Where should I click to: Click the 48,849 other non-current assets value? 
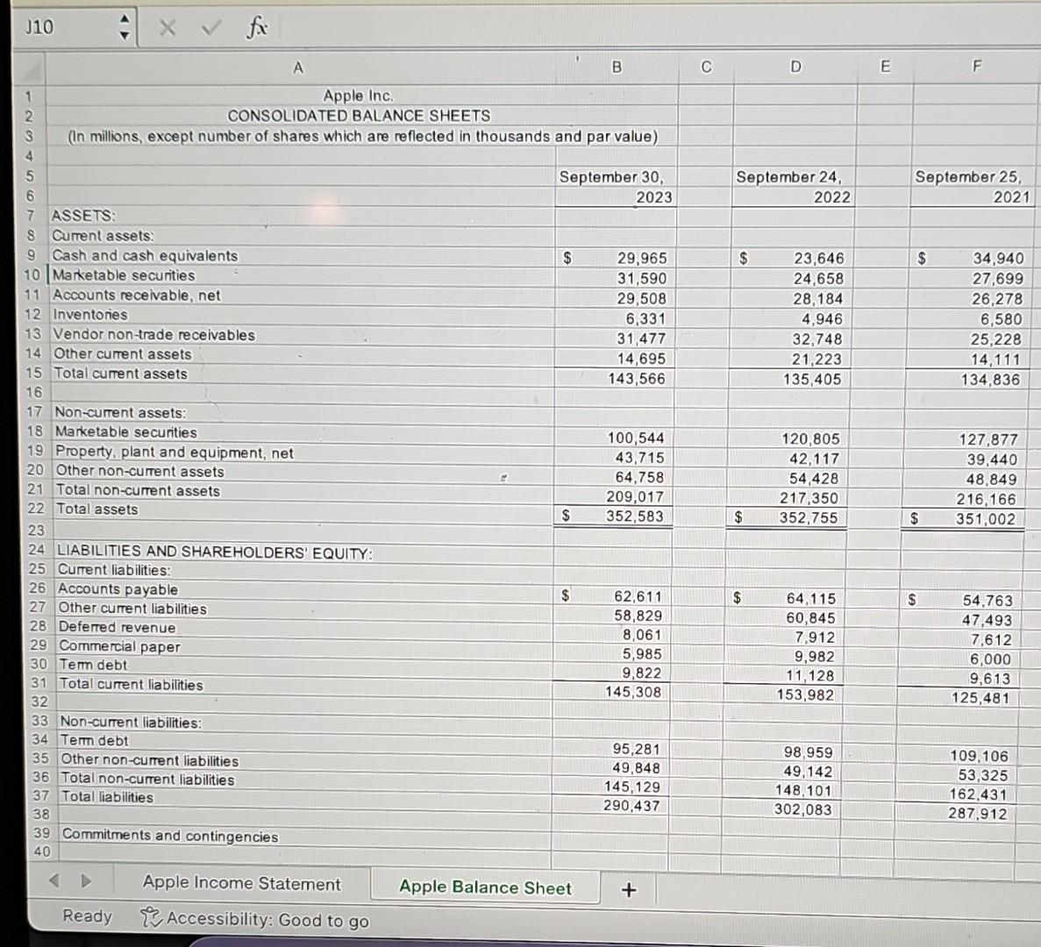coord(992,479)
